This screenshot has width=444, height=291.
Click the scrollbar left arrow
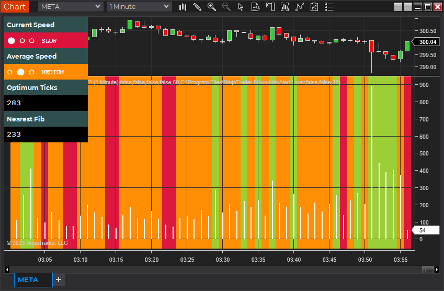coord(7,270)
